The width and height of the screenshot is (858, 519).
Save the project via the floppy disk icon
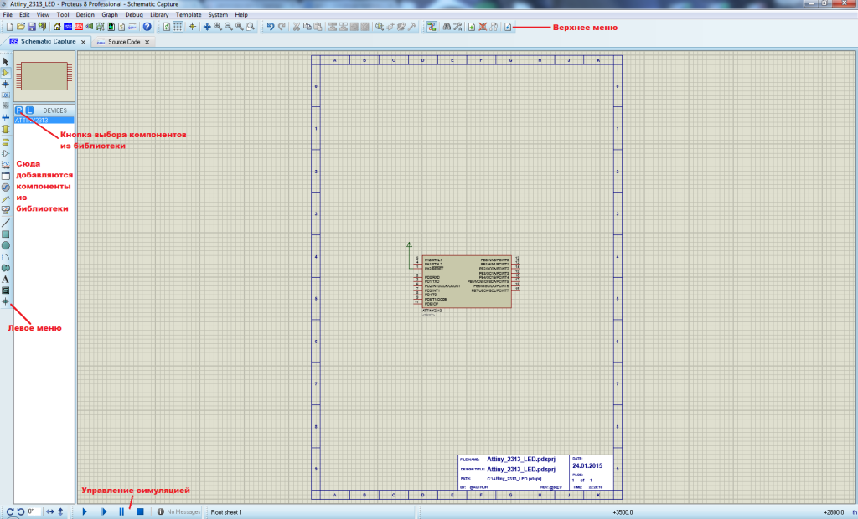31,27
